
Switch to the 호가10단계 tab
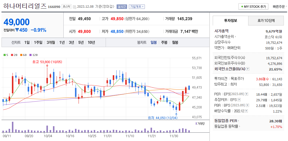[266, 21]
